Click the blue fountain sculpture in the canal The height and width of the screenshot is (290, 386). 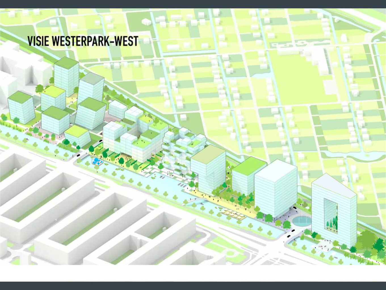pos(97,161)
